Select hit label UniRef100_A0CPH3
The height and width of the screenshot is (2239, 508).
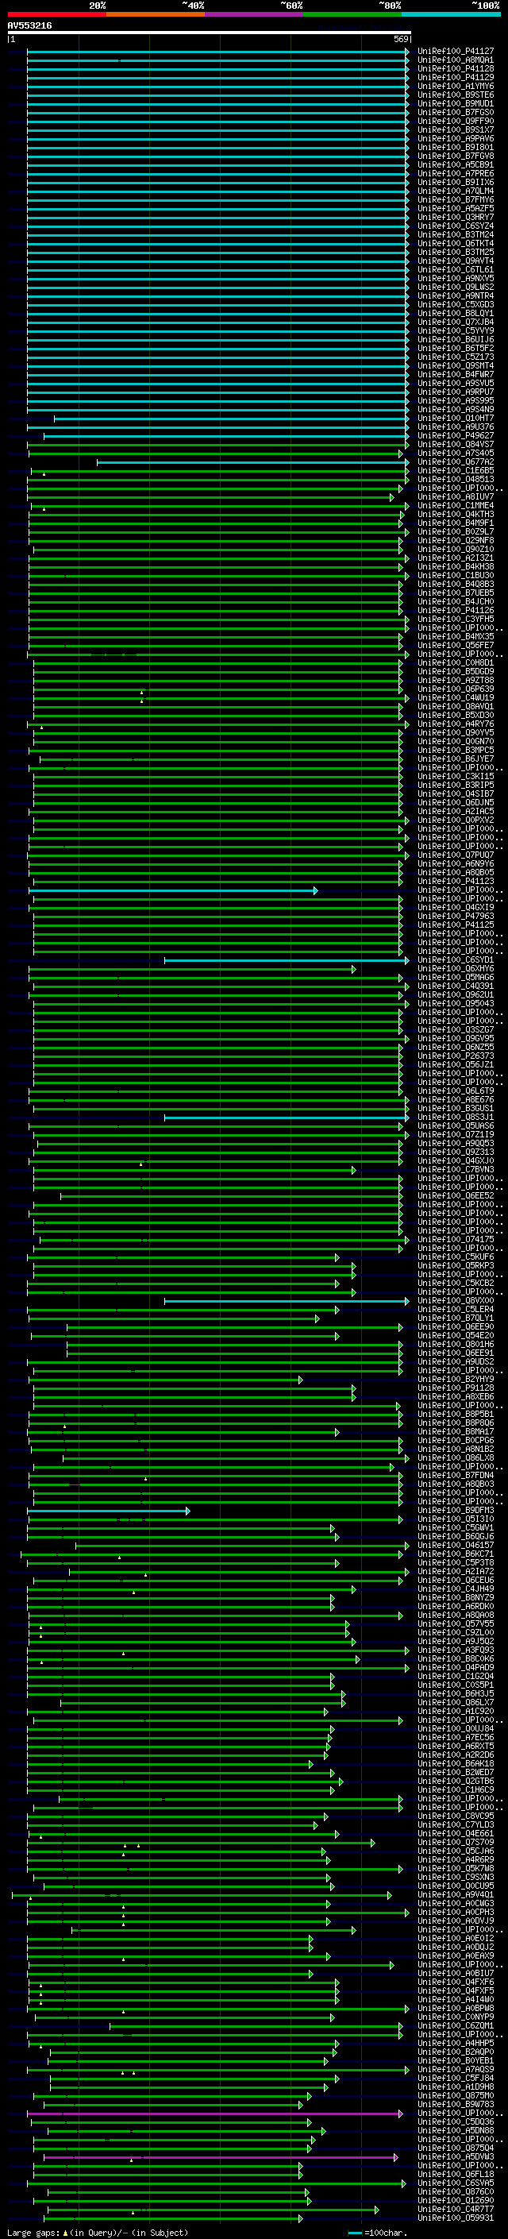coord(456,1911)
